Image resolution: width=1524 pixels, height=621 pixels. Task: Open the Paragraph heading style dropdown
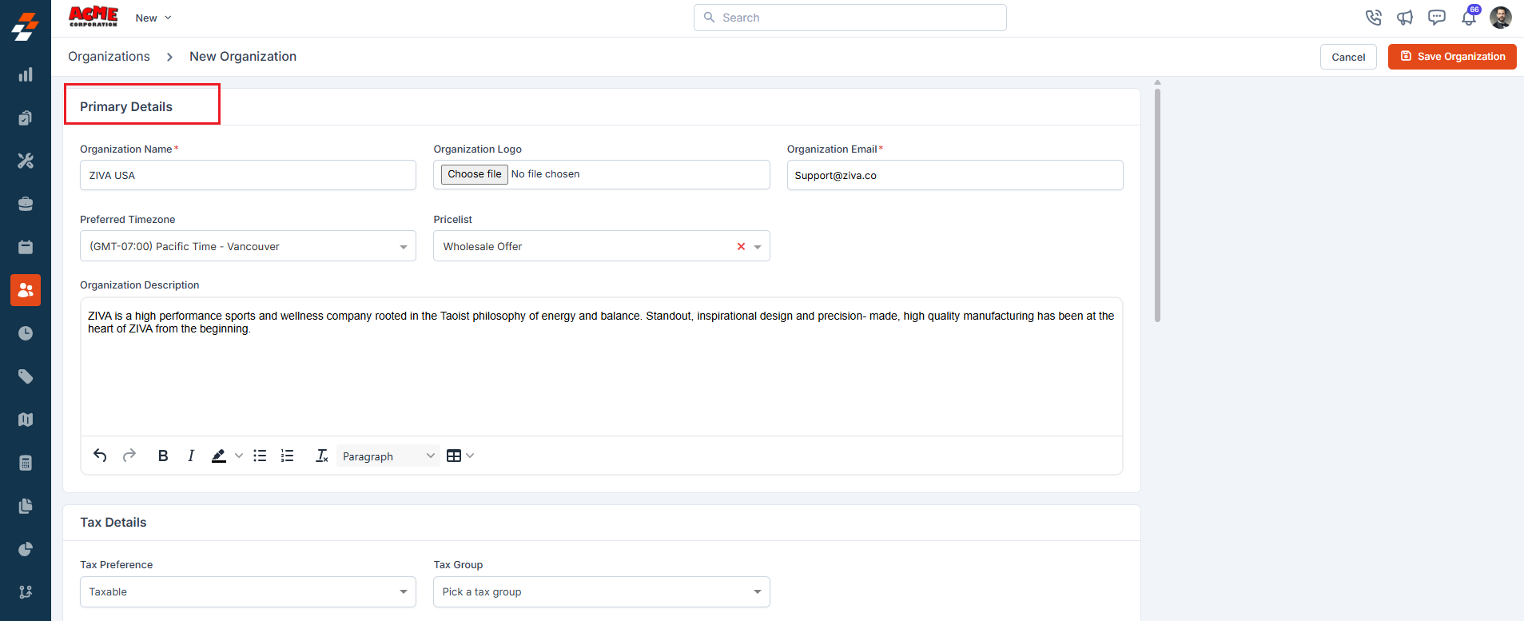click(388, 456)
